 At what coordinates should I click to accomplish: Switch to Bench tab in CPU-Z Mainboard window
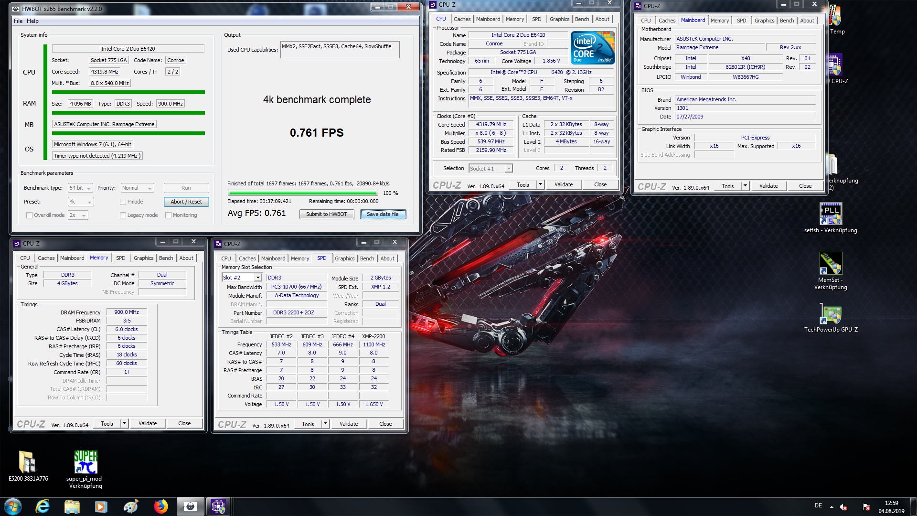coord(787,21)
